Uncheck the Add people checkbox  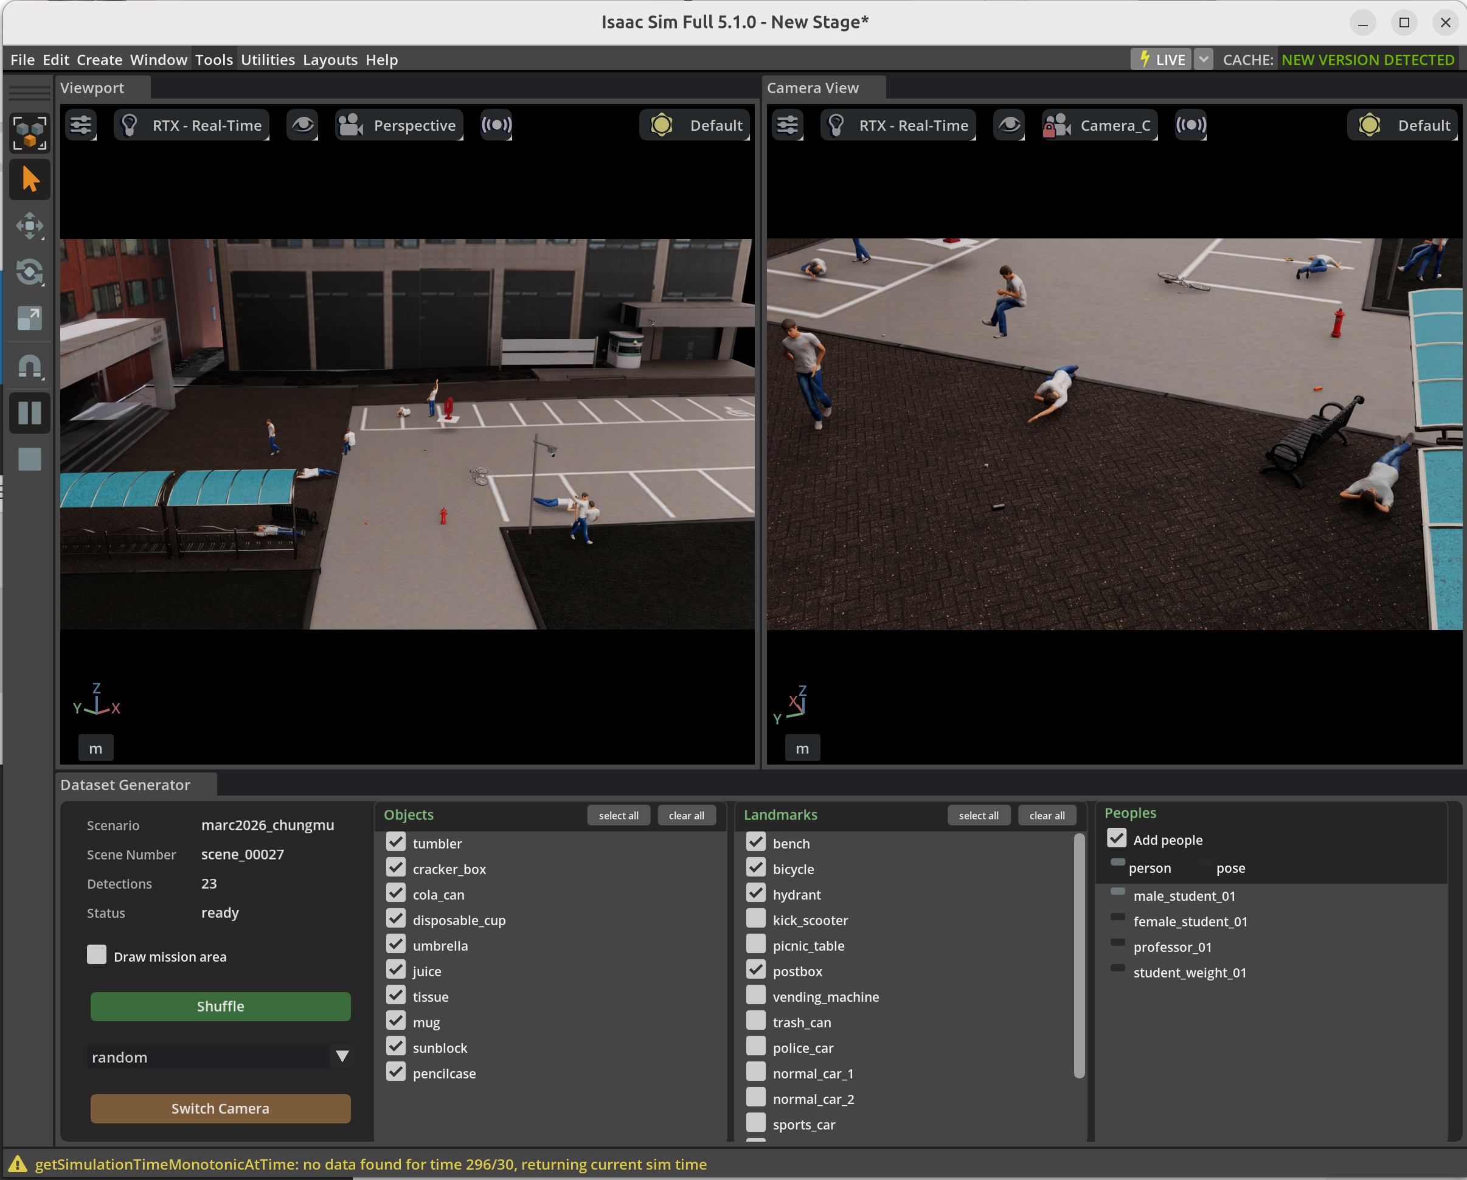point(1117,838)
